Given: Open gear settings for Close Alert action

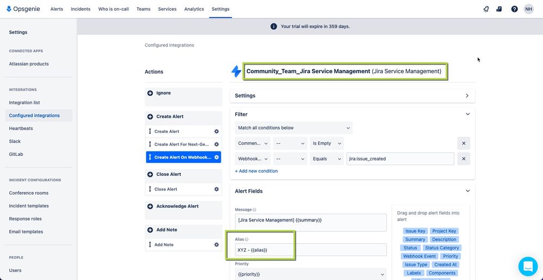Looking at the screenshot, I should [216, 189].
